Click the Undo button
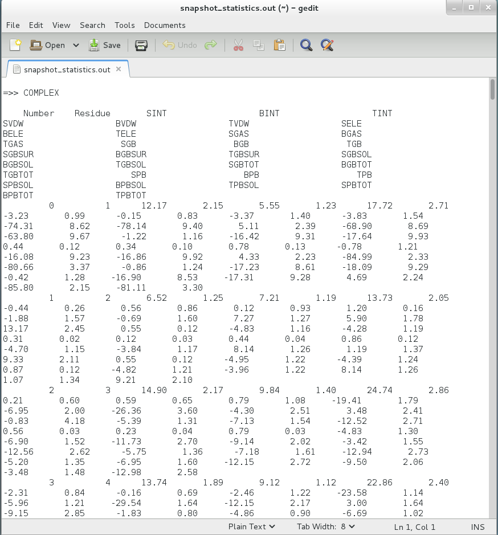The width and height of the screenshot is (498, 535). coord(179,45)
